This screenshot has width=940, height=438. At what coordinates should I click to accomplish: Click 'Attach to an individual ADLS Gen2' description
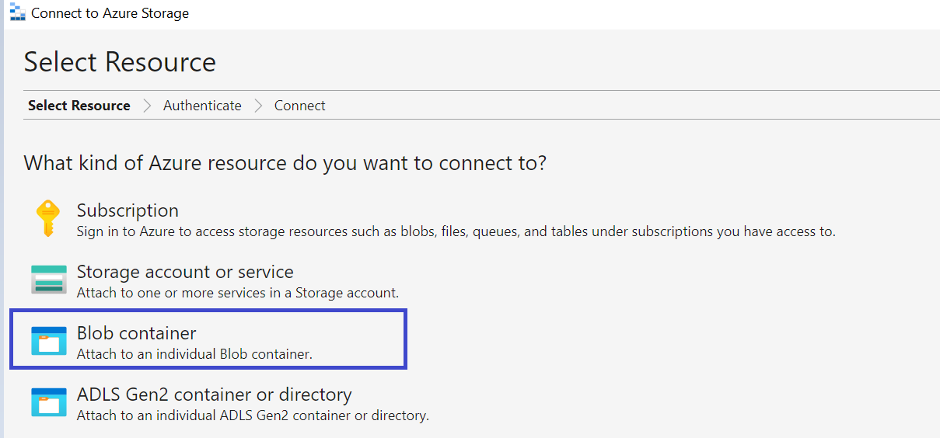(253, 415)
